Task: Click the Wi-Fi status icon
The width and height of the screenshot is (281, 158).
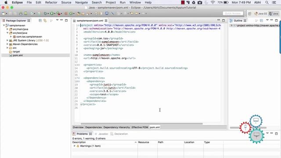Action: (213, 3)
